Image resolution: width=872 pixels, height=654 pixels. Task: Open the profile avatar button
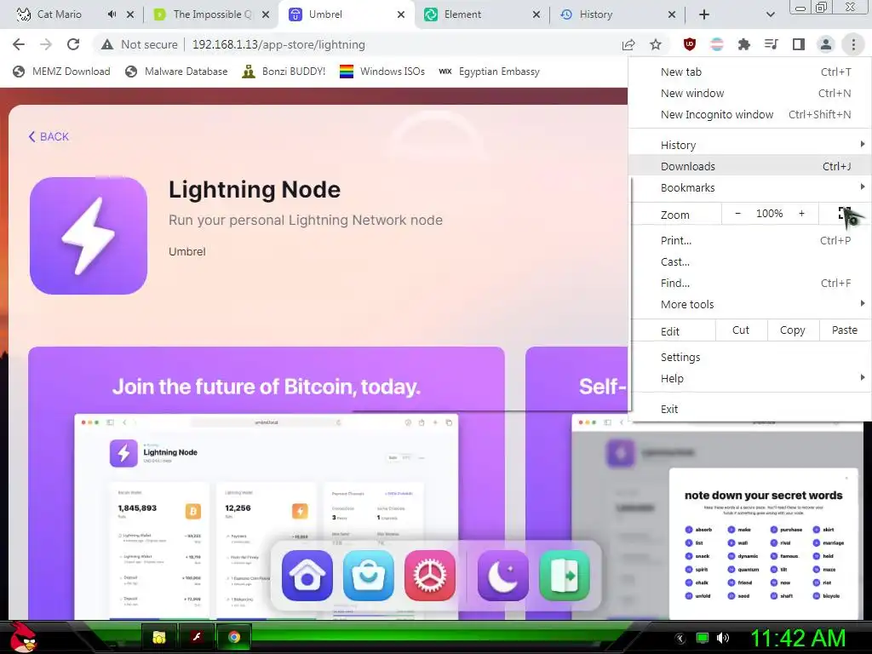point(826,44)
